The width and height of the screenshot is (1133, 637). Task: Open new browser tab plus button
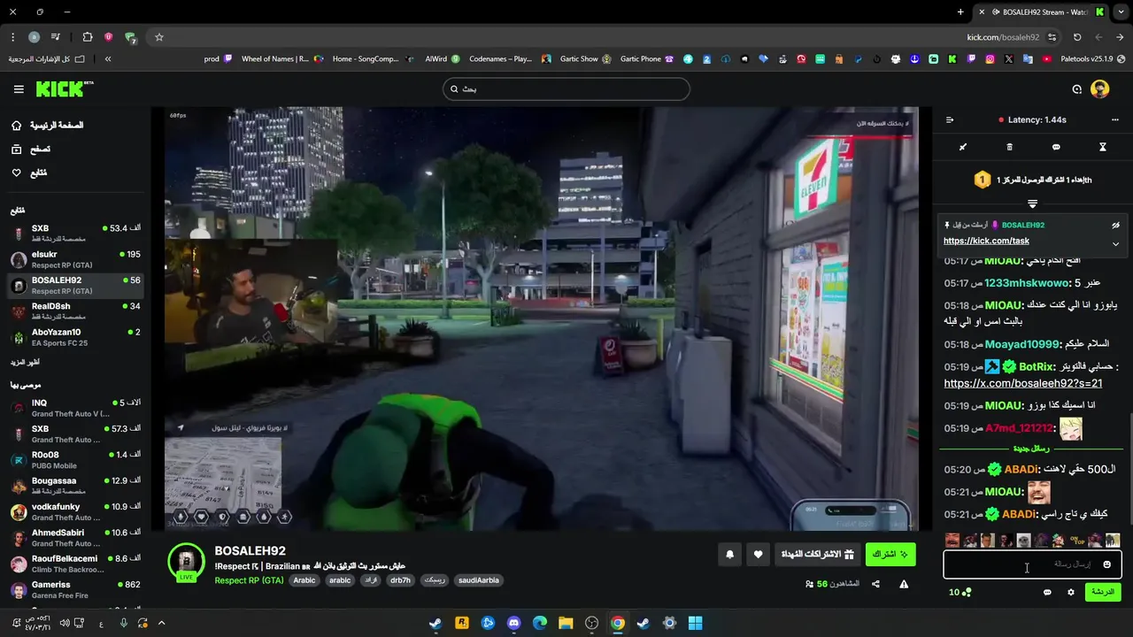click(x=960, y=12)
